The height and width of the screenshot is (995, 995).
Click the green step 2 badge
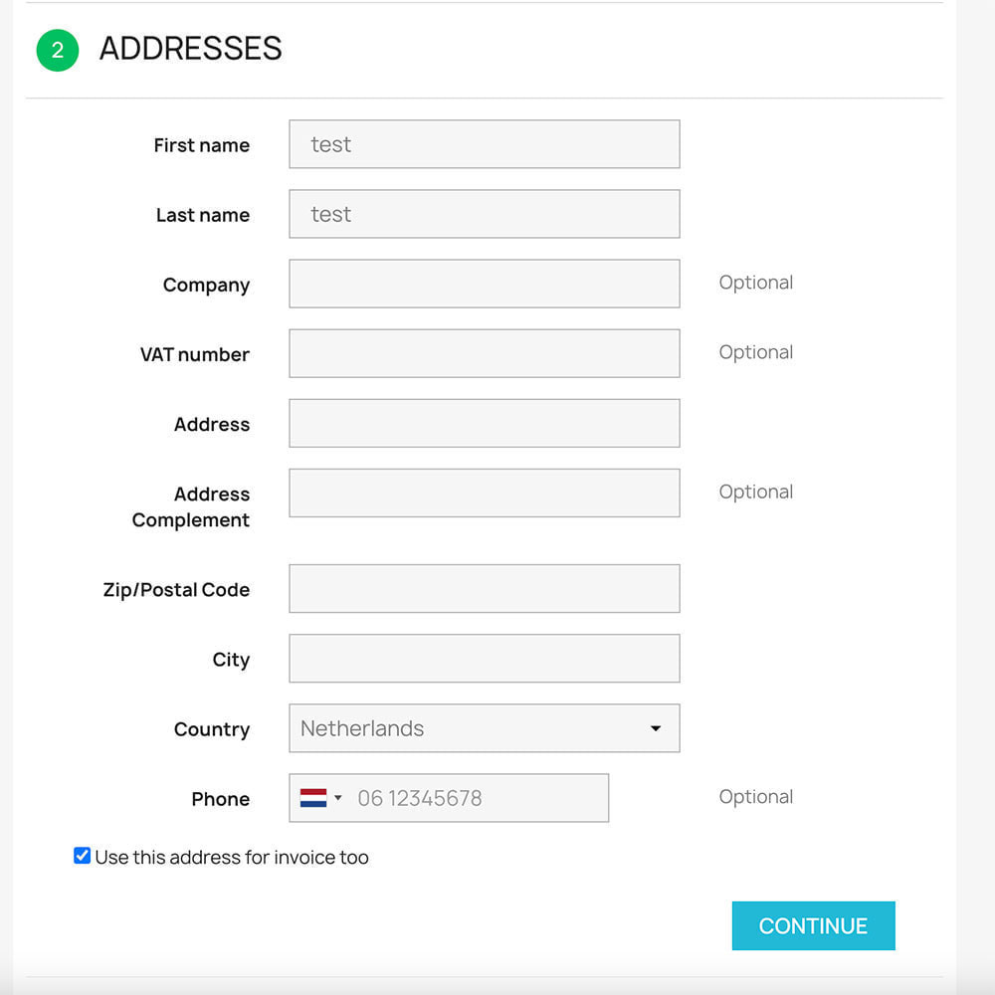(x=57, y=50)
